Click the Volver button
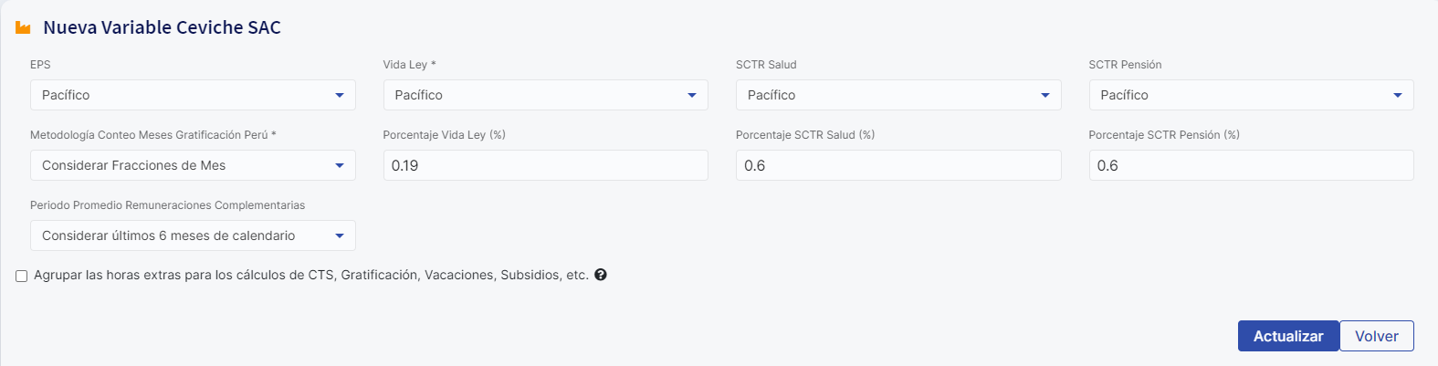 pos(1377,336)
